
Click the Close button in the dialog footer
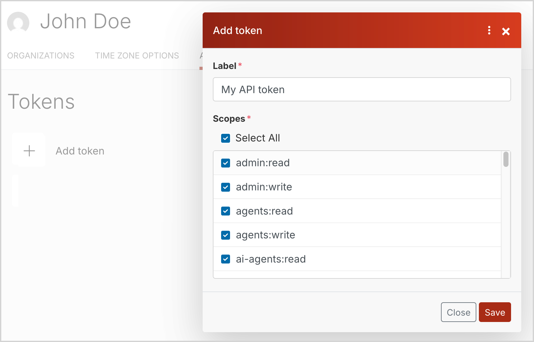click(x=458, y=312)
